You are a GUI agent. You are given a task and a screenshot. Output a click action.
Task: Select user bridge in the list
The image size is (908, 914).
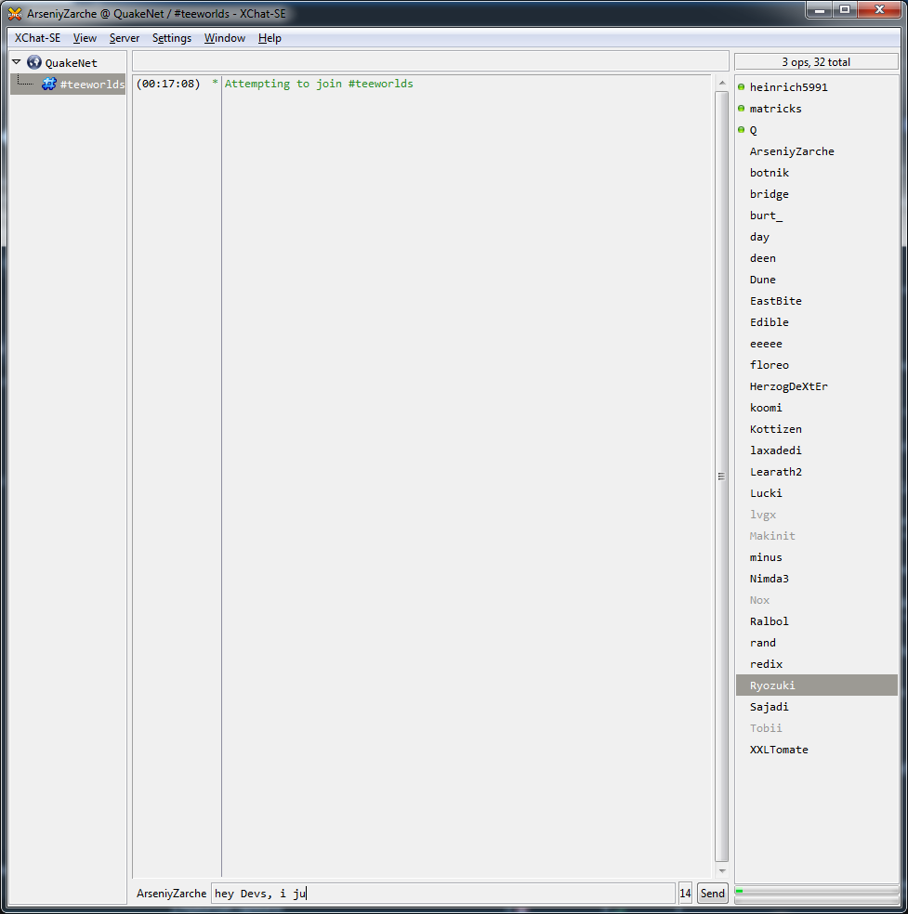point(816,194)
